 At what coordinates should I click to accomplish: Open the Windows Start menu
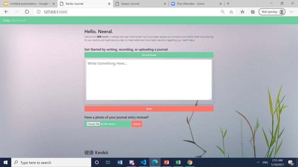[6, 163]
